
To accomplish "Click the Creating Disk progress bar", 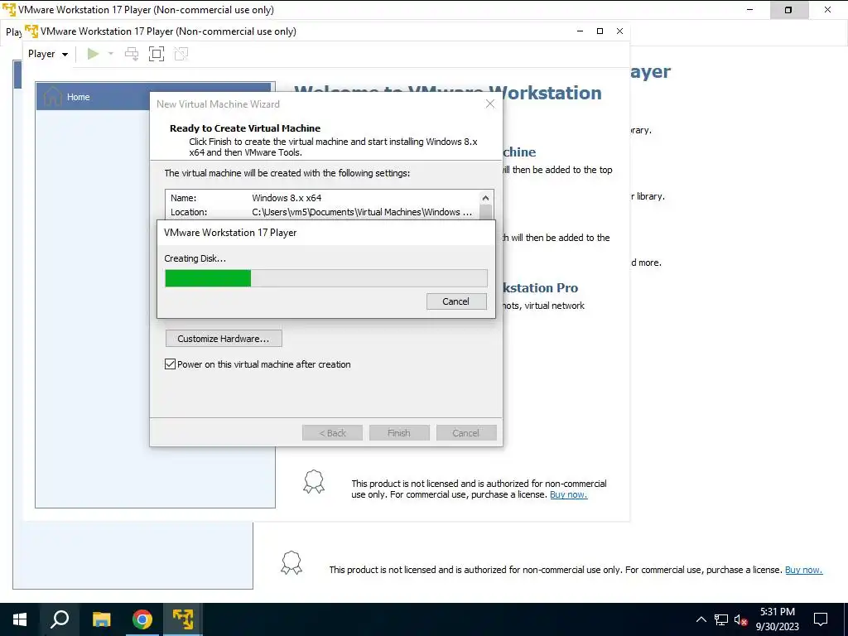I will point(326,278).
